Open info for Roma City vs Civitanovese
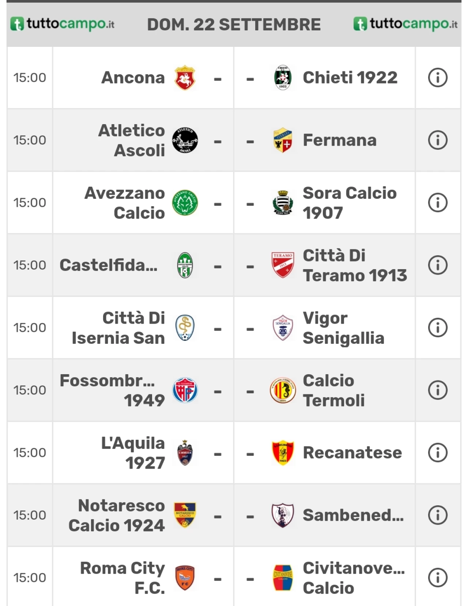Image resolution: width=468 pixels, height=606 pixels. coord(438,578)
